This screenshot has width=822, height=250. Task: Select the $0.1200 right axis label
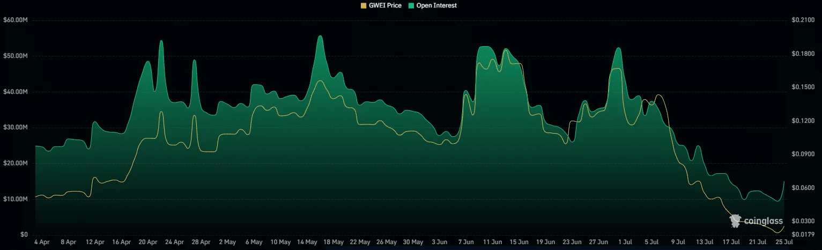[803, 121]
